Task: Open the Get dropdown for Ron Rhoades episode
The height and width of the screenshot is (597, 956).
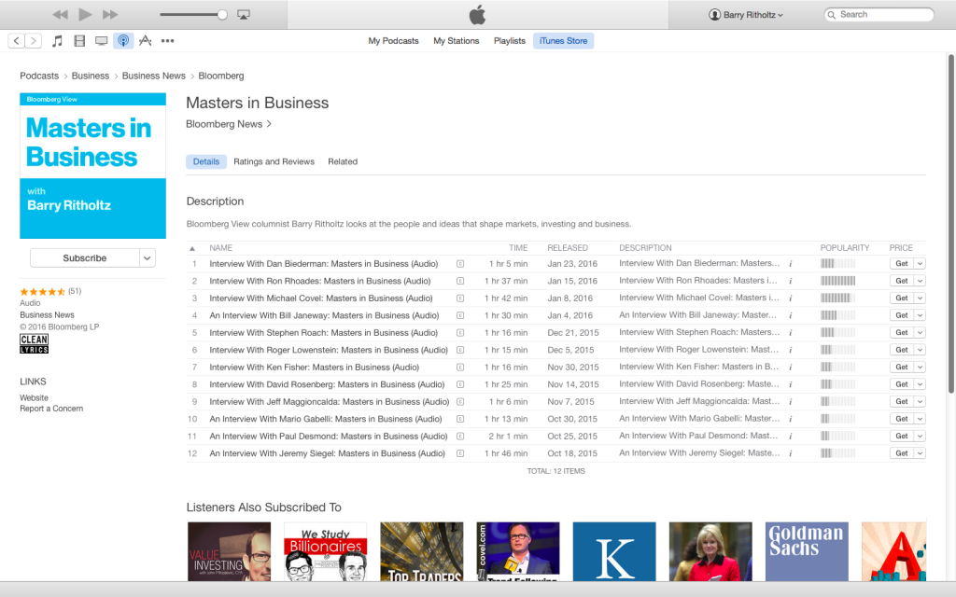Action: tap(920, 281)
